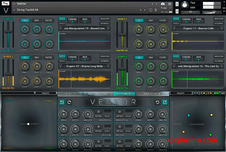Screen dimensions: 226x152
Task: Toggle the Source 4 power button
Action: (176, 57)
